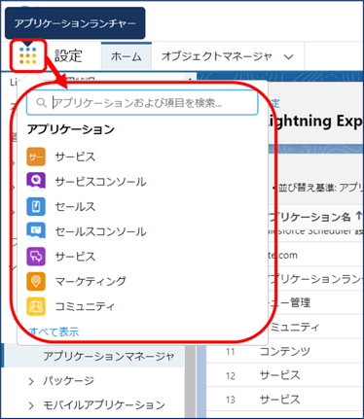Open dropdown arrow beside オブジェクトマネージャ

(288, 57)
